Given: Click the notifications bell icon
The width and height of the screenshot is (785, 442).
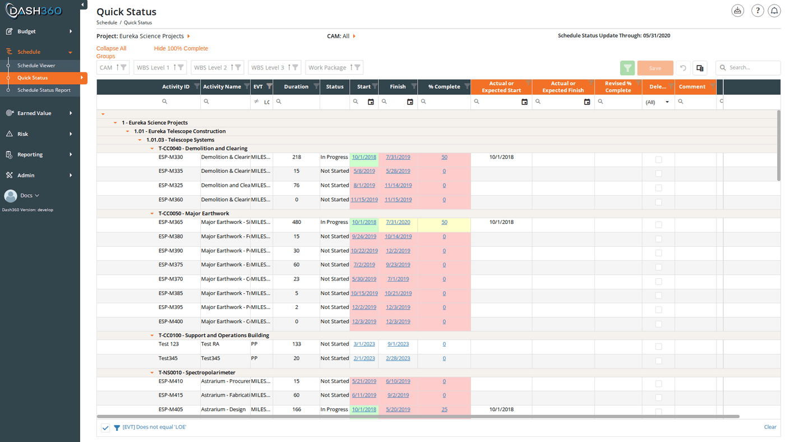Looking at the screenshot, I should (774, 11).
